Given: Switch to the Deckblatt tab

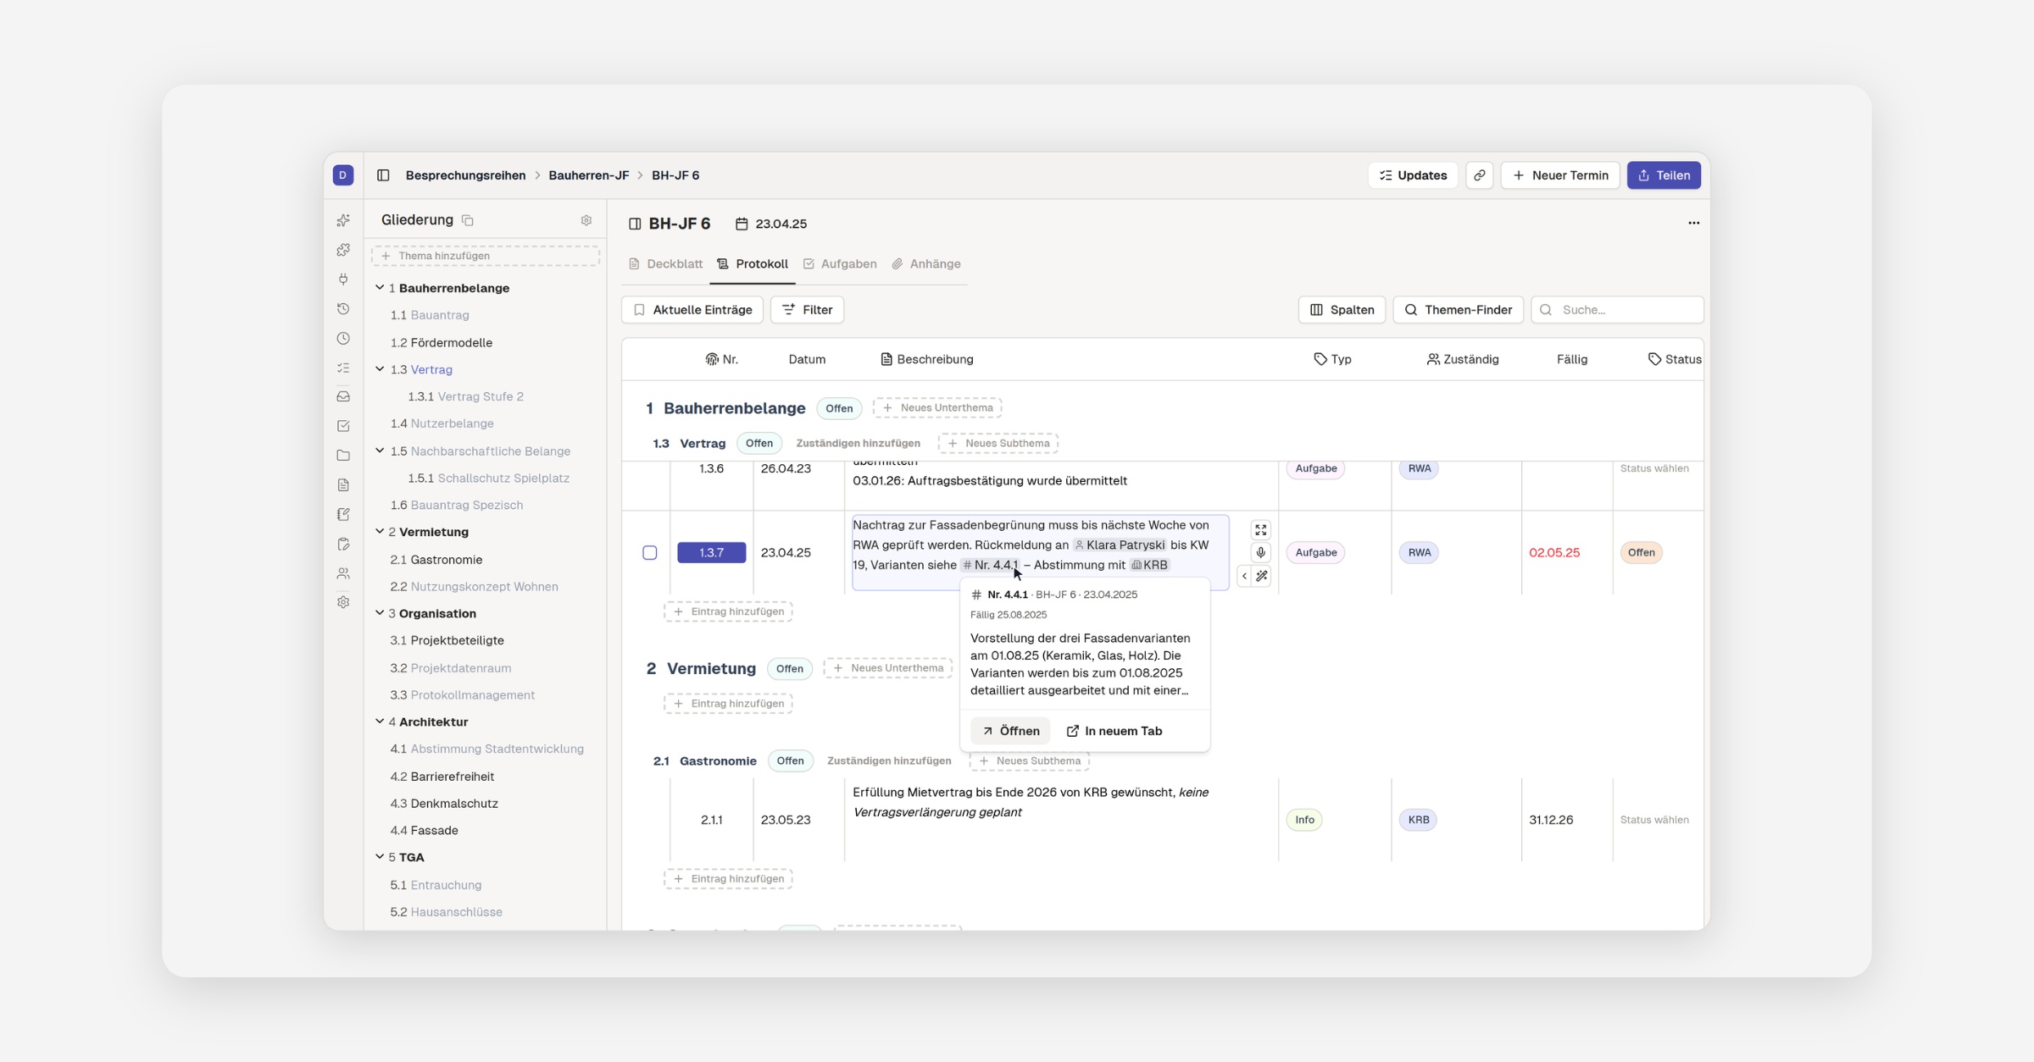Looking at the screenshot, I should pyautogui.click(x=665, y=264).
